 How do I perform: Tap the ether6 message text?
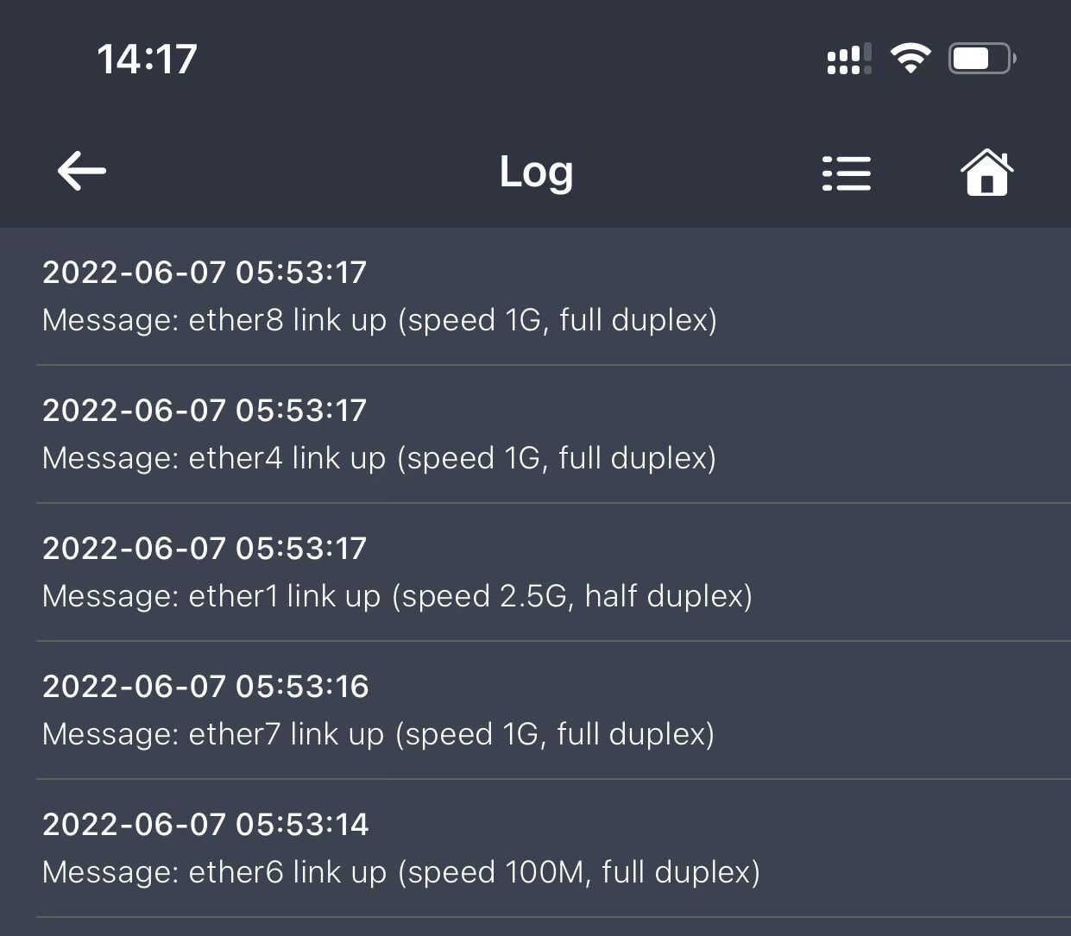(x=400, y=872)
